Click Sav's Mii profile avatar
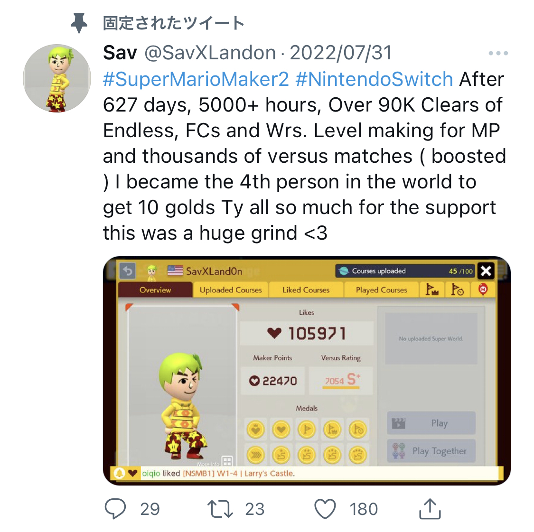 pos(57,78)
